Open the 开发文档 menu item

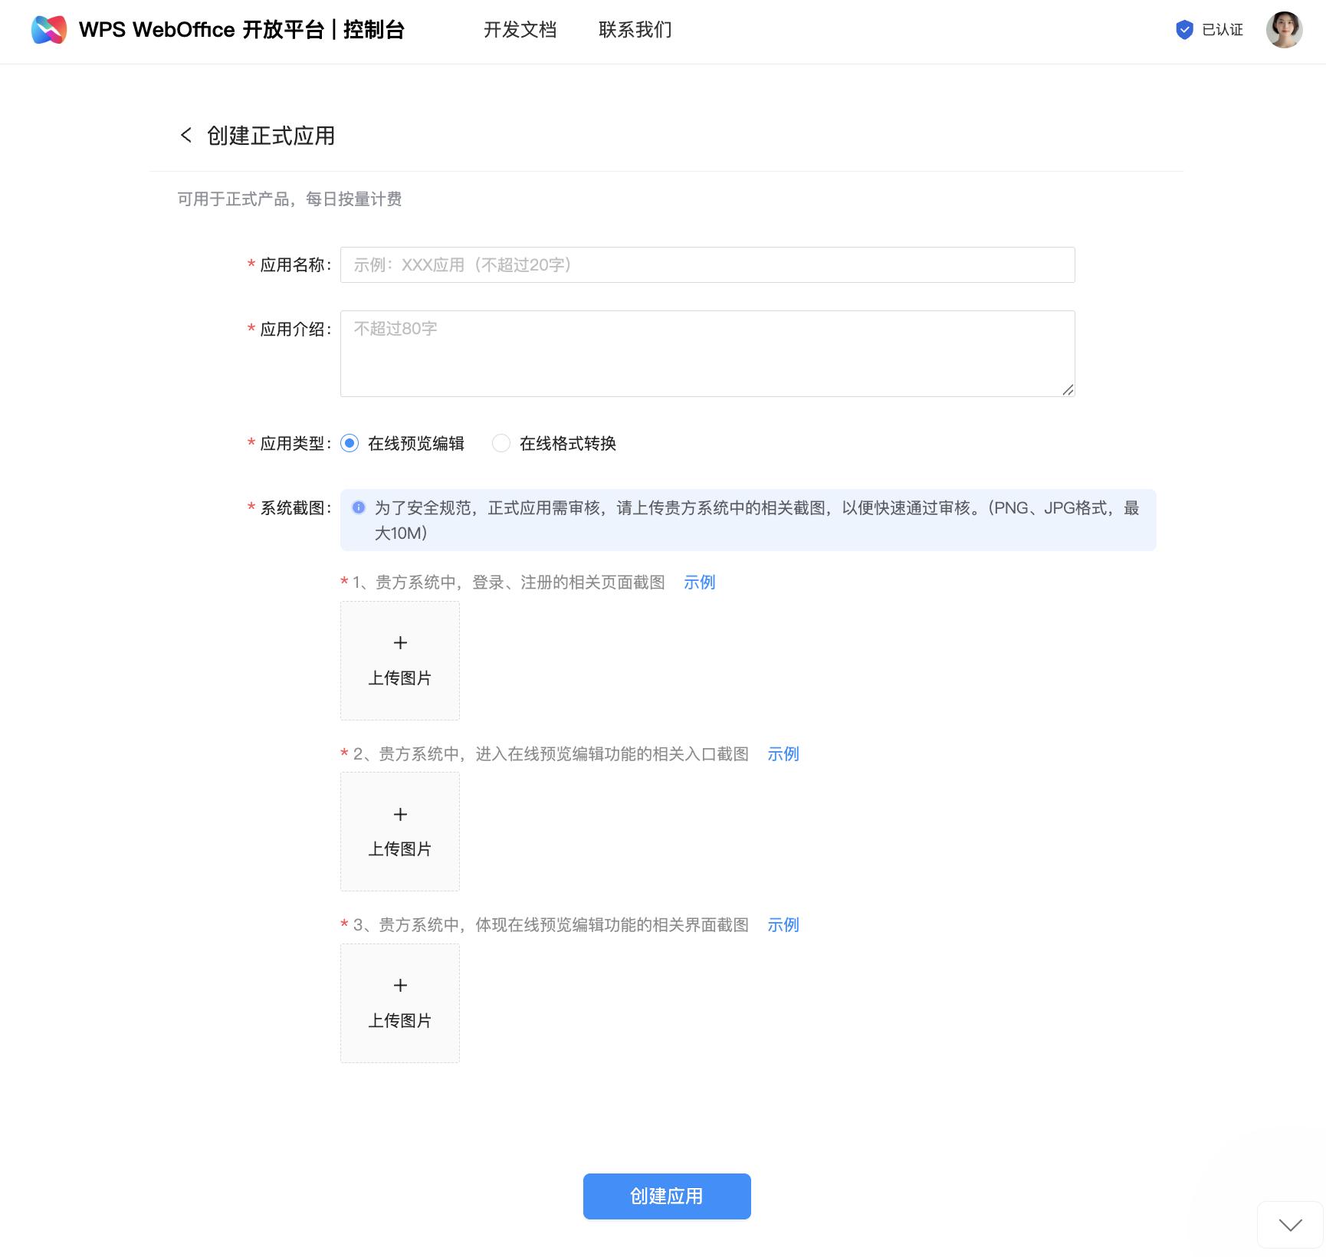(x=520, y=30)
